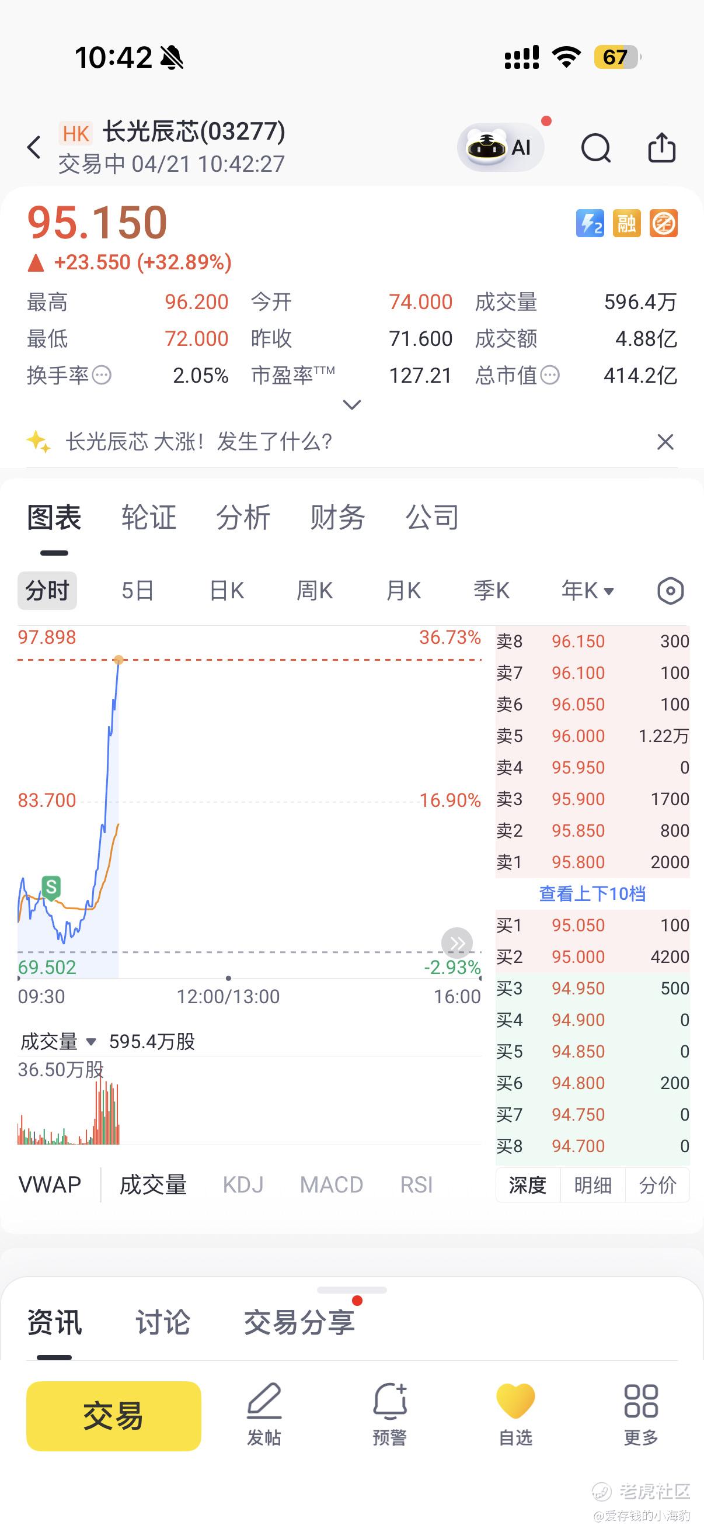The width and height of the screenshot is (704, 1532).
Task: Select the 分时 chart period
Action: pos(47,591)
